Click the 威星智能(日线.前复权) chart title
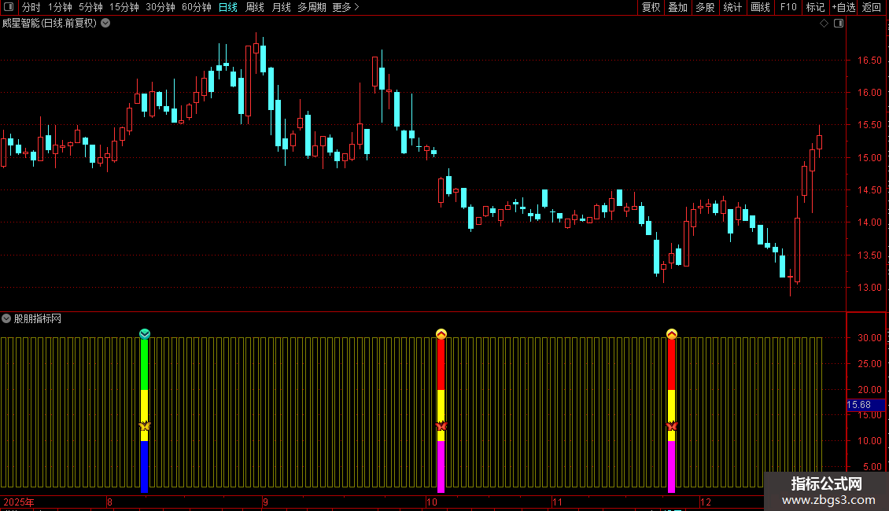The height and width of the screenshot is (511, 889). point(50,24)
